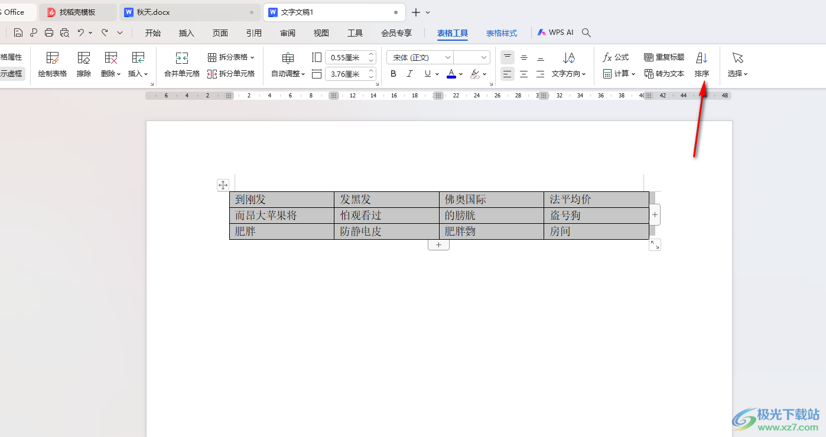Click the highlight color brush icon

[474, 74]
